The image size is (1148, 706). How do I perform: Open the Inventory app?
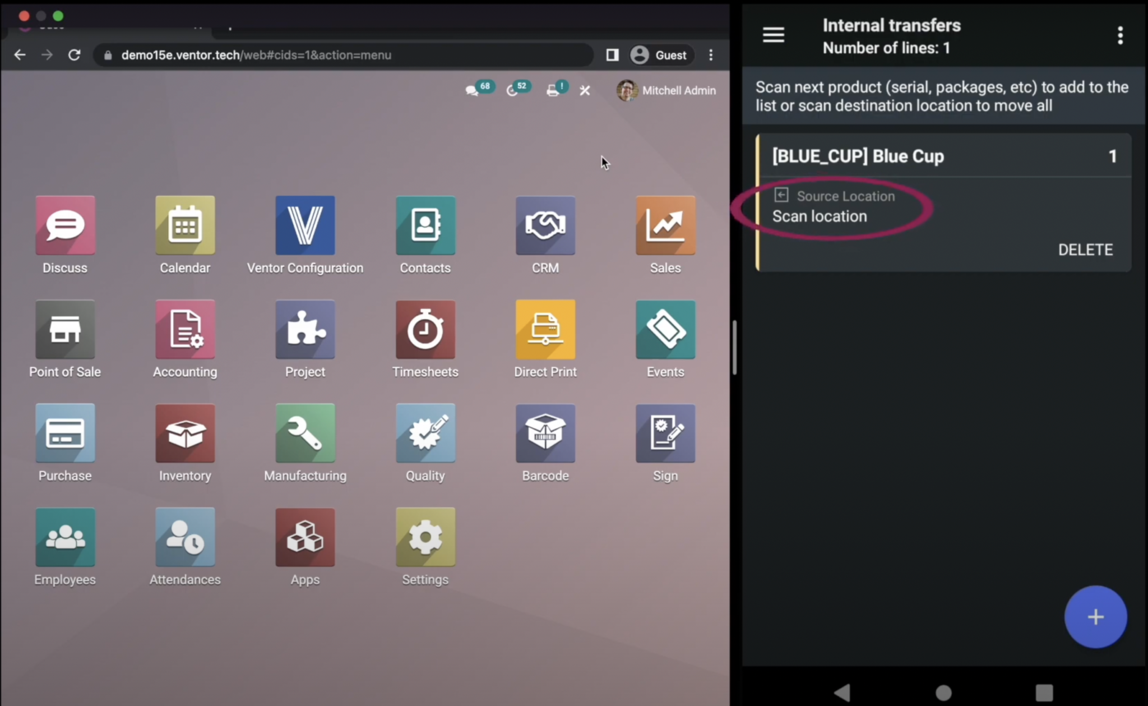pyautogui.click(x=185, y=433)
